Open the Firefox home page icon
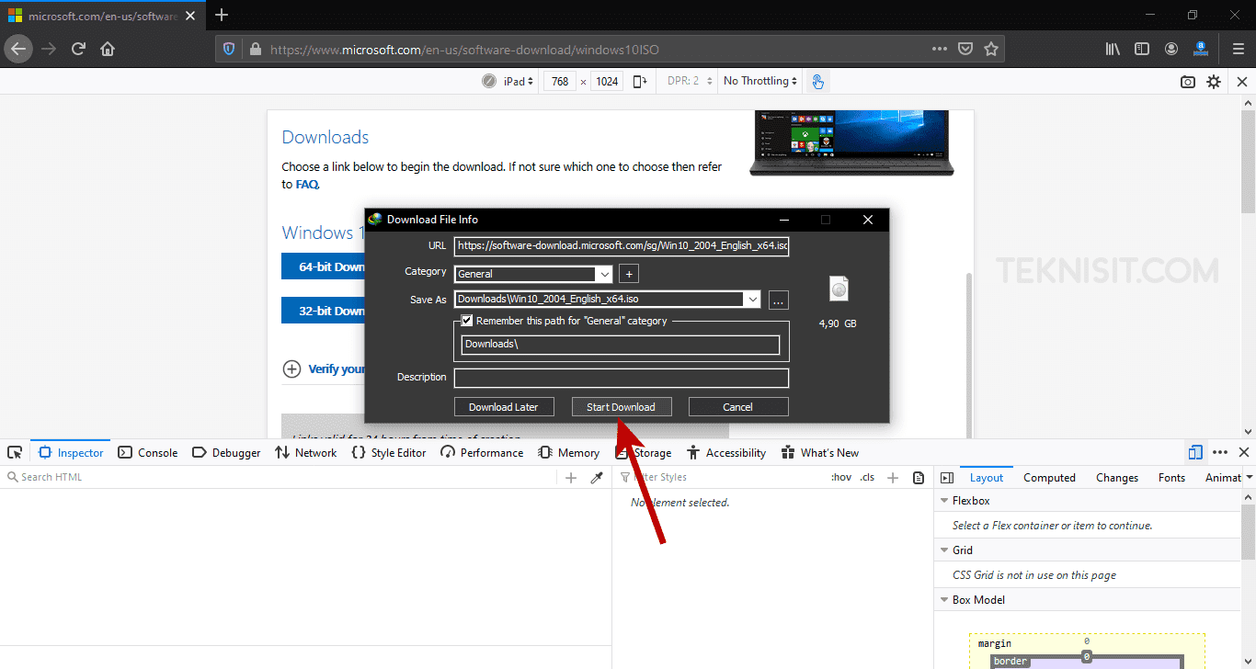1256x669 pixels. (108, 49)
